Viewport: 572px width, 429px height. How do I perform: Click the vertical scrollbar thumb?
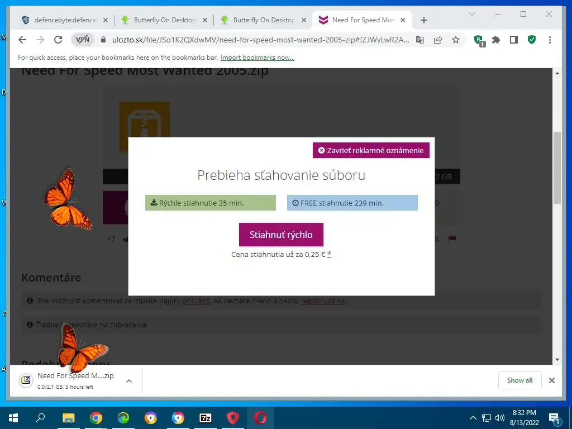pyautogui.click(x=557, y=168)
